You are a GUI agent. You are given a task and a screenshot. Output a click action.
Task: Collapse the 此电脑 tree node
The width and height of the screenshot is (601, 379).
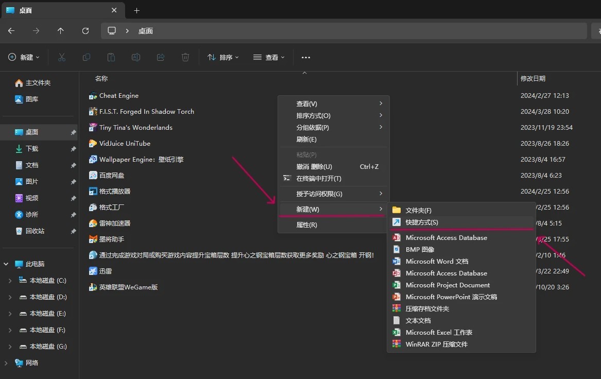[6, 264]
